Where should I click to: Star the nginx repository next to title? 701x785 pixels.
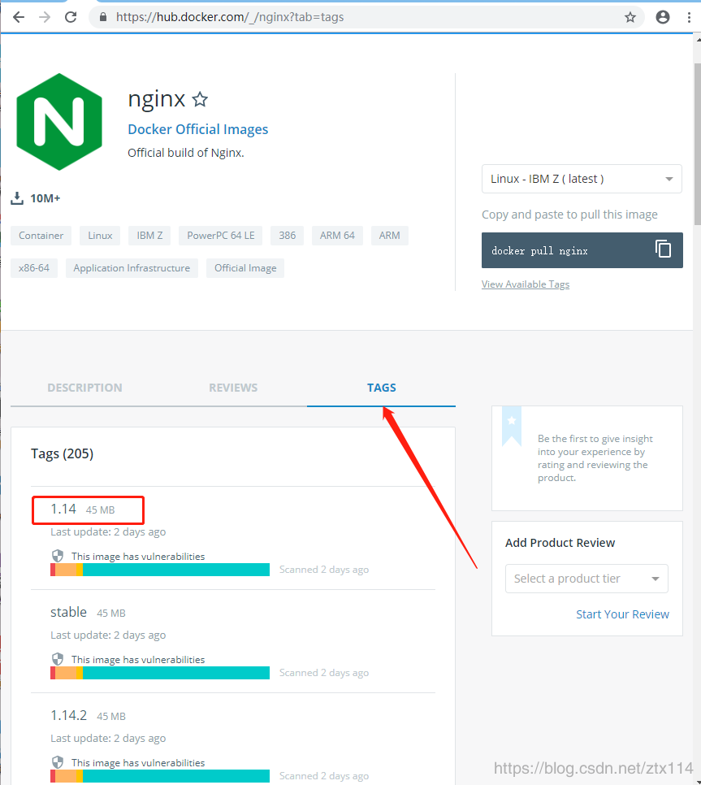point(200,100)
